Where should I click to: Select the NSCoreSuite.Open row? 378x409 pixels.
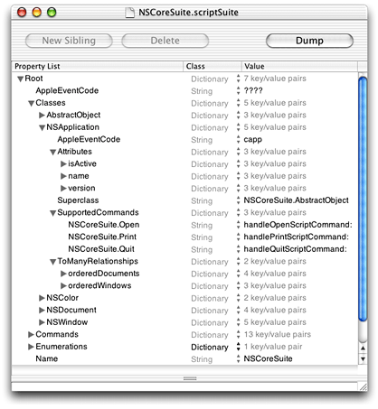[184, 225]
